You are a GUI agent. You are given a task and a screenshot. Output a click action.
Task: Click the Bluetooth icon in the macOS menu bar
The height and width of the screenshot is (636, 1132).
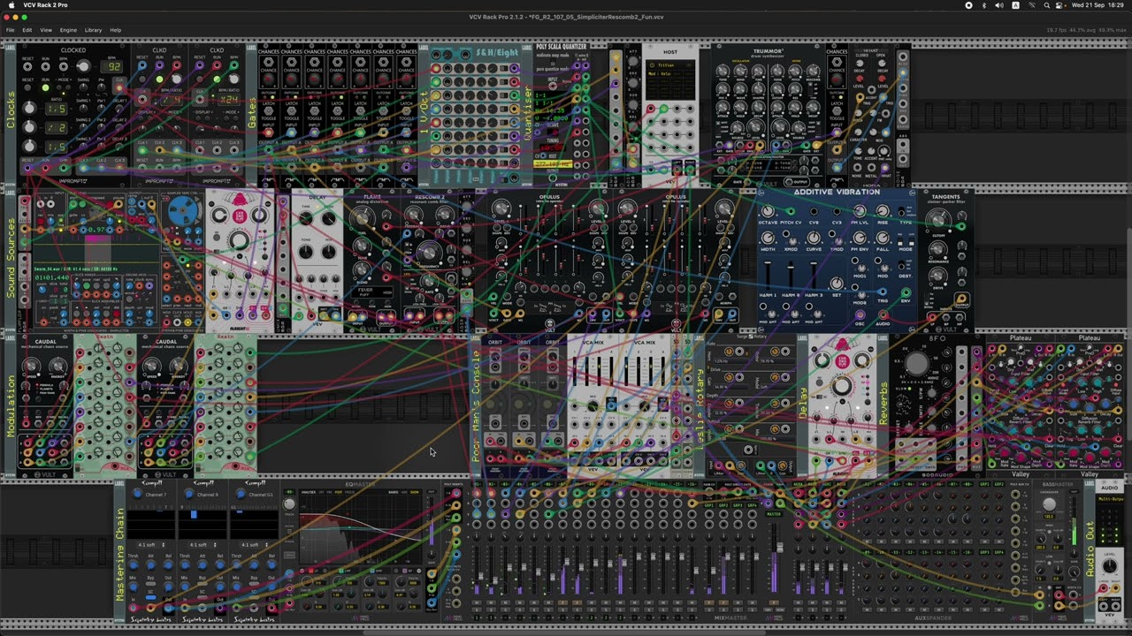pyautogui.click(x=983, y=5)
